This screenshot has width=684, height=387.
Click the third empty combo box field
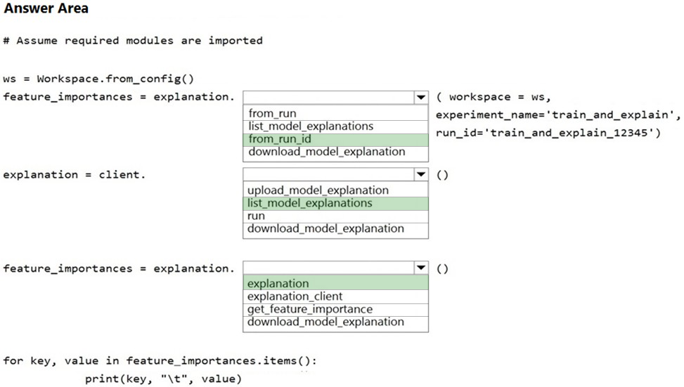click(328, 268)
